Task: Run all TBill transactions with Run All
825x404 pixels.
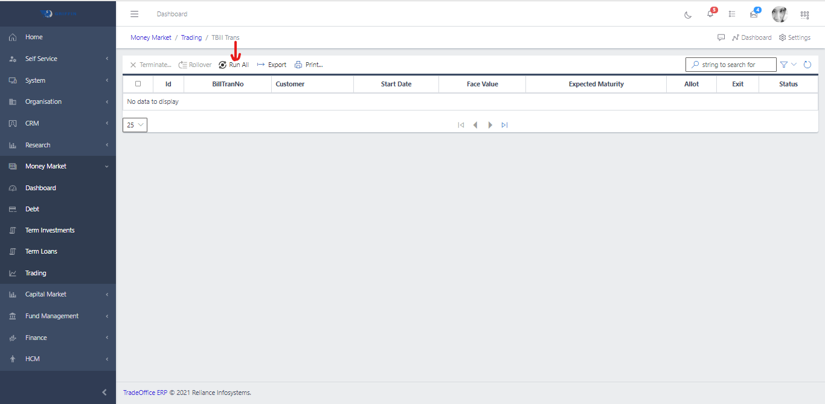Action: pyautogui.click(x=234, y=65)
